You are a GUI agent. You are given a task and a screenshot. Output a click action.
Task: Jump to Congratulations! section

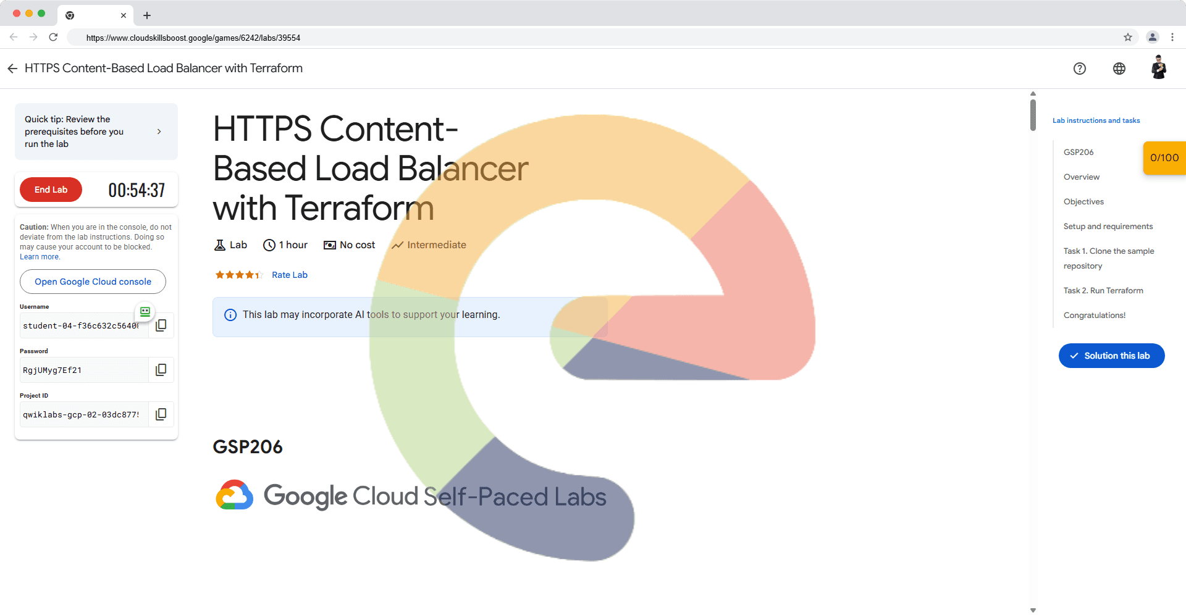click(1095, 315)
